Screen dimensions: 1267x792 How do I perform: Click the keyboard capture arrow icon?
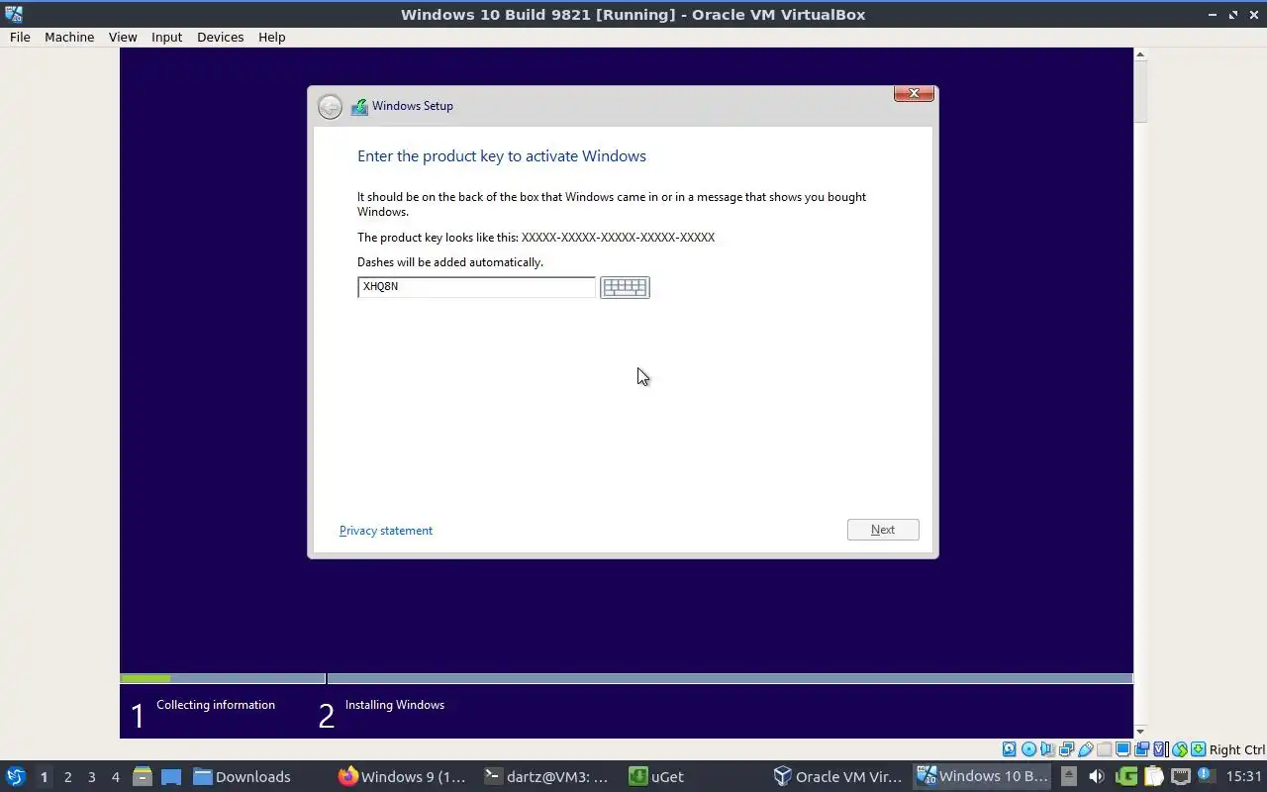point(1198,749)
